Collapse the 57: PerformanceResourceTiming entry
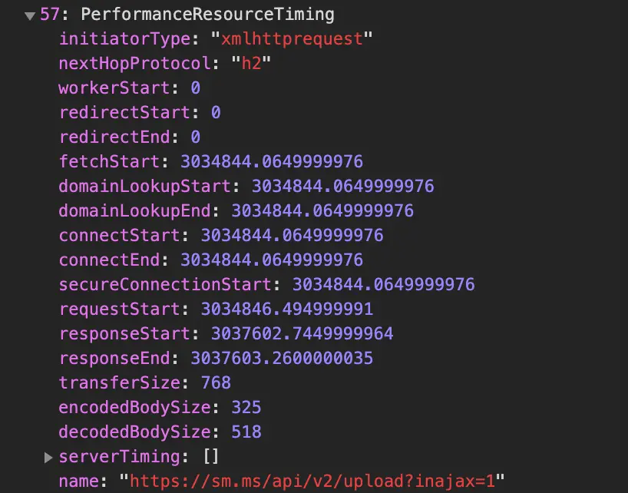This screenshot has width=628, height=493. coord(30,16)
